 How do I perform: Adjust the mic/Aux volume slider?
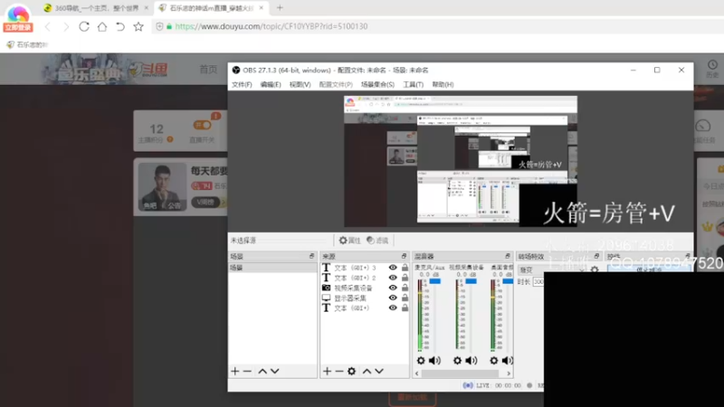click(434, 281)
